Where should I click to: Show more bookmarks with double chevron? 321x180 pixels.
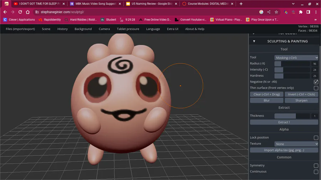pos(316,20)
